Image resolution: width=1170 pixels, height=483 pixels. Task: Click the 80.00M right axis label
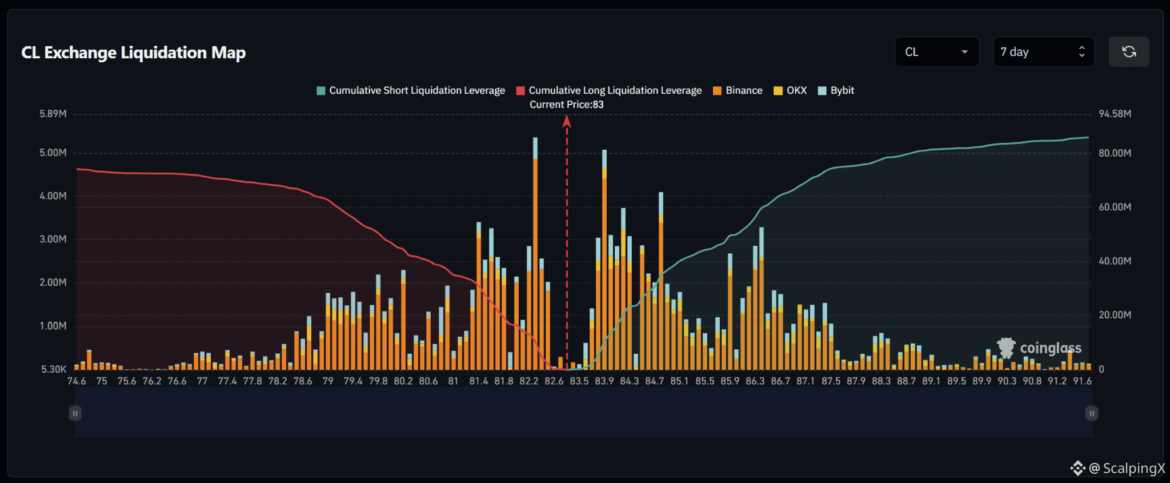click(1115, 153)
